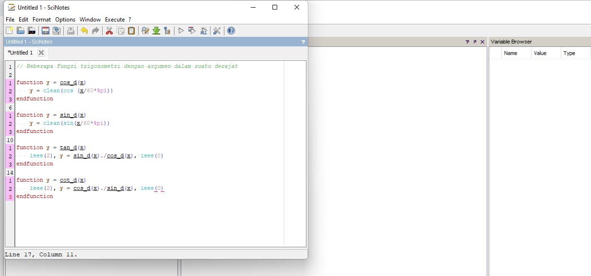Open Preferences via the wrench icon

(217, 31)
